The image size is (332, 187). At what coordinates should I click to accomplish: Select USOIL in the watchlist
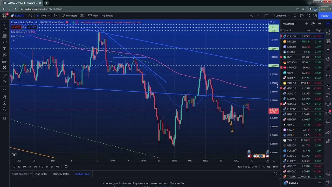point(302,125)
